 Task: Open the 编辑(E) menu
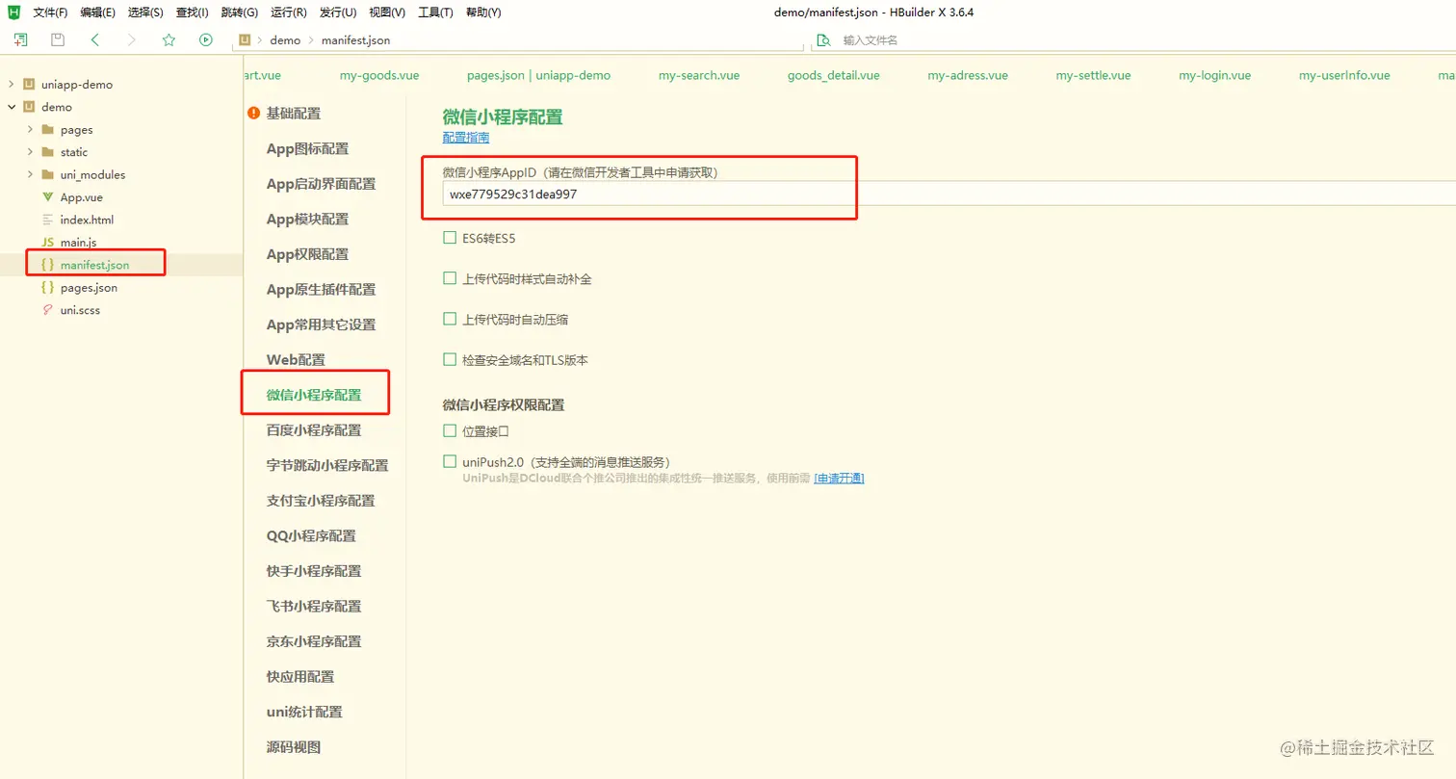(98, 13)
